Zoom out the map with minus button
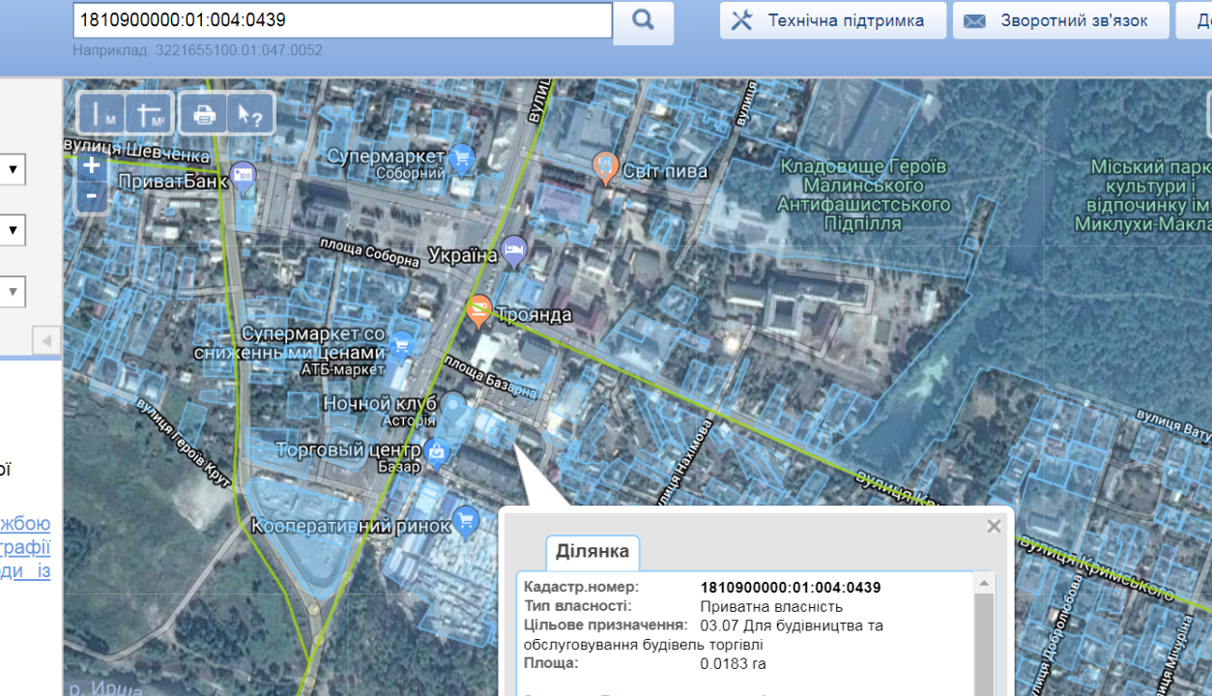This screenshot has width=1212, height=696. pyautogui.click(x=91, y=196)
